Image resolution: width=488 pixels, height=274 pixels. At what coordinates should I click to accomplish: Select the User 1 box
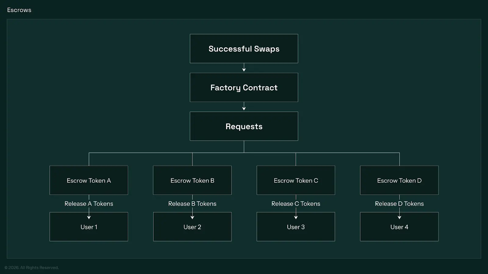(x=89, y=227)
